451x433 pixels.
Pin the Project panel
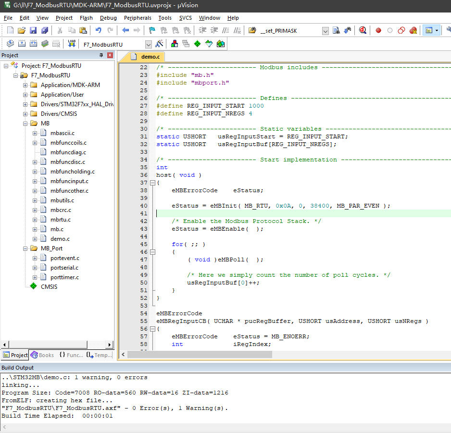pyautogui.click(x=101, y=55)
